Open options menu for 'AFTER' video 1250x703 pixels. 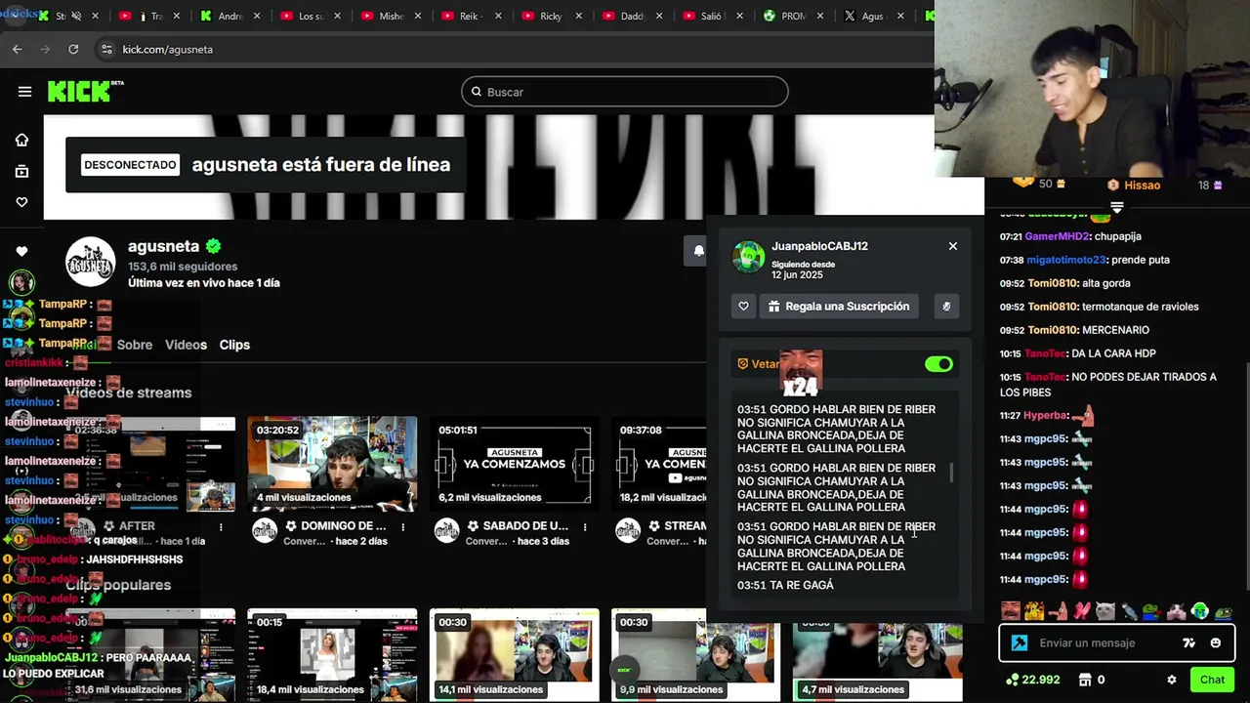pos(221,526)
